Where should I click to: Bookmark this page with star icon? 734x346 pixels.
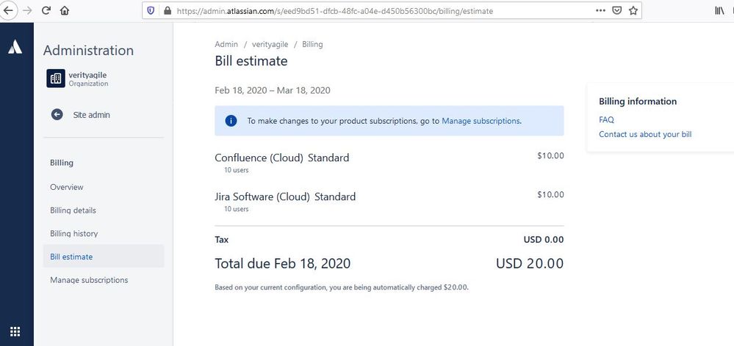[x=633, y=10]
